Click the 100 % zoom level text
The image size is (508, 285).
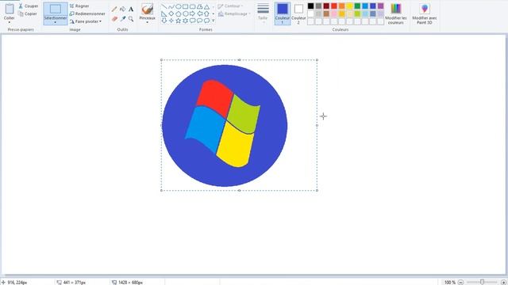pos(450,283)
